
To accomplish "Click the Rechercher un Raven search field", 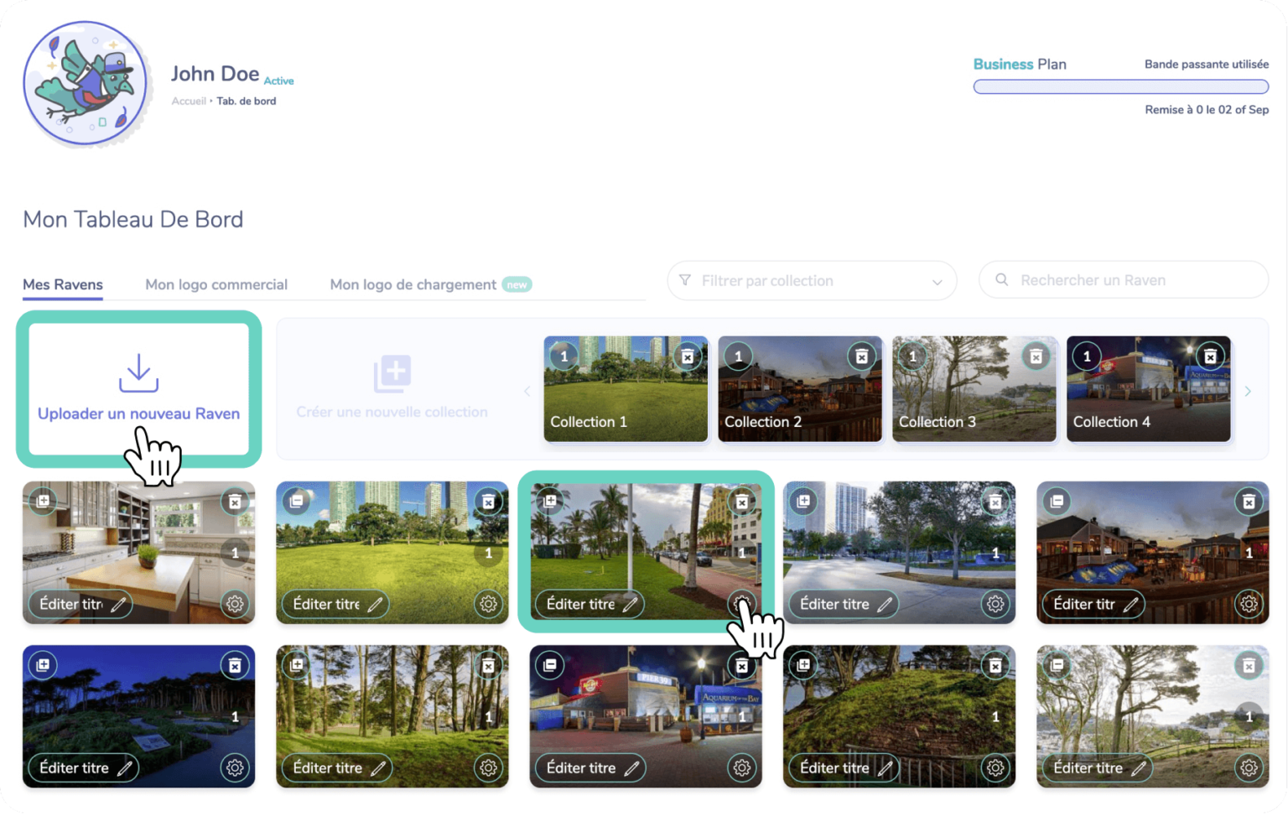I will coord(1124,280).
